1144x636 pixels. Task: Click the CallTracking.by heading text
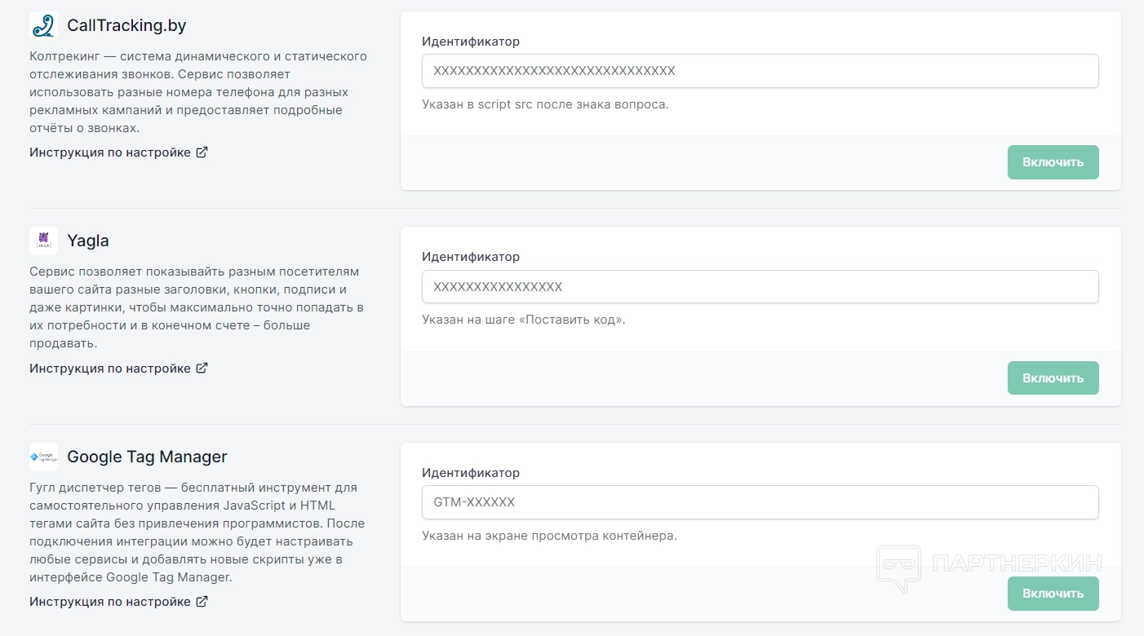126,25
